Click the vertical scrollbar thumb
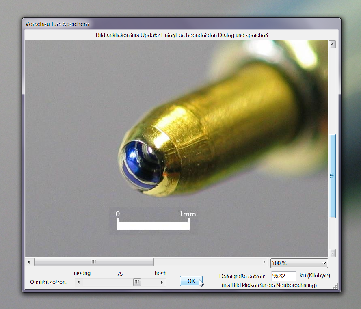Screen dimensions: 361x309 point(332,176)
